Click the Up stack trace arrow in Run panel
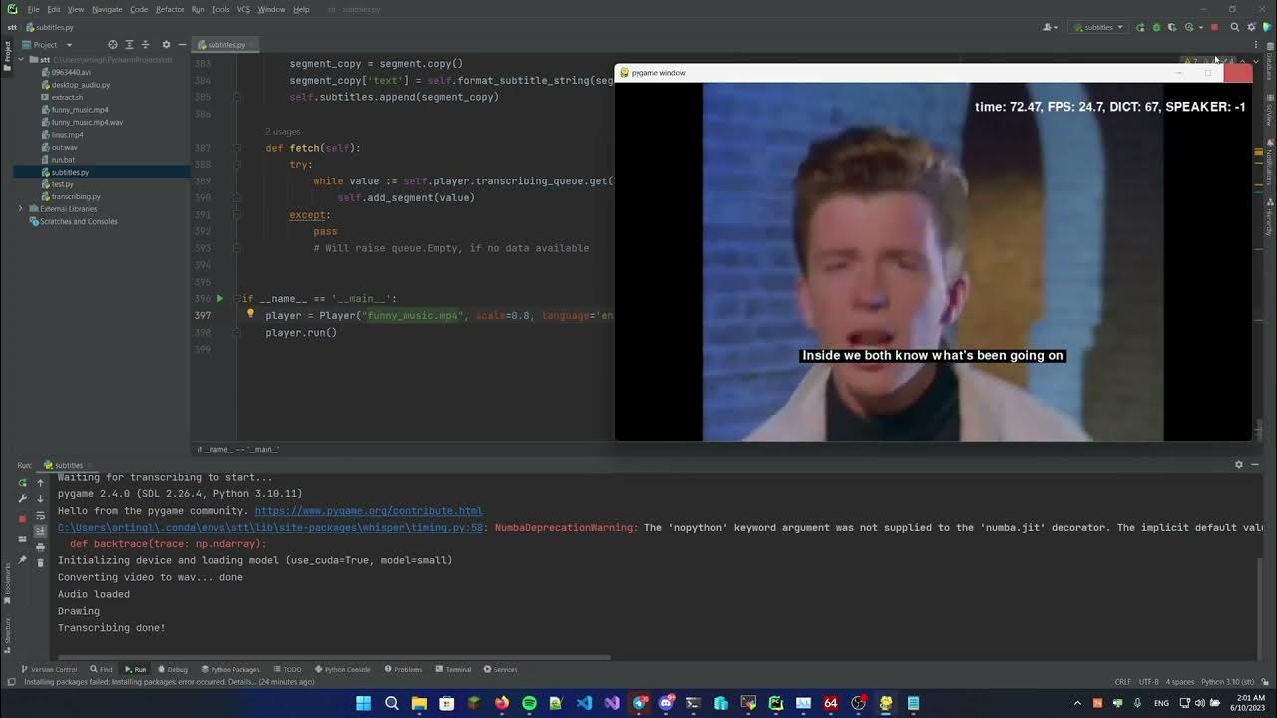Screen dimensions: 1277x718 [x=40, y=483]
